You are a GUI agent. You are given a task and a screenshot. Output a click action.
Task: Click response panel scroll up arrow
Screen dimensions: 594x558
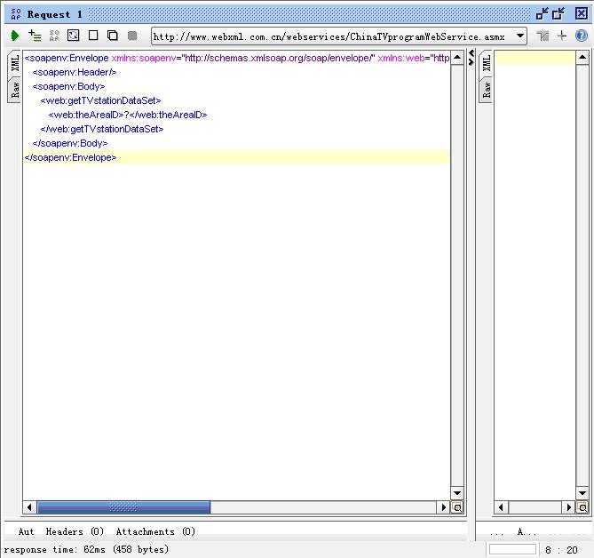pos(582,58)
